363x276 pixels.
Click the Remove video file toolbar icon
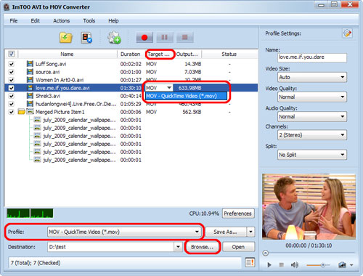pyautogui.click(x=87, y=38)
